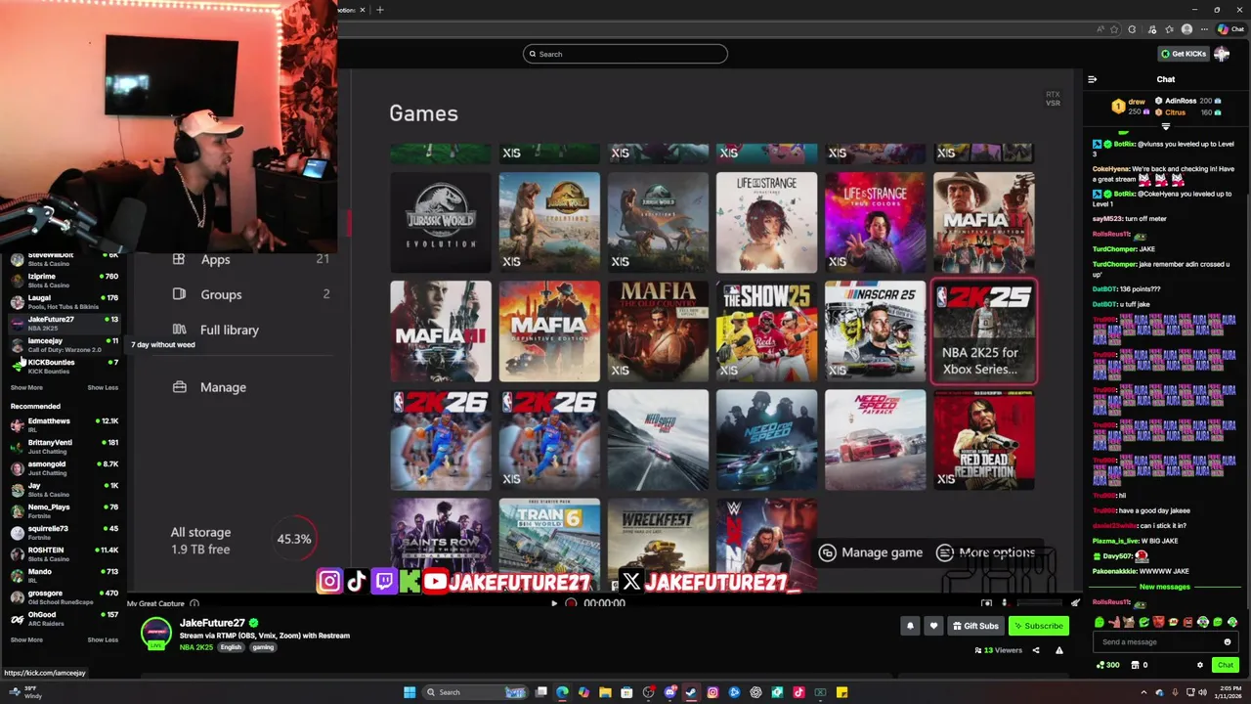Screen dimensions: 1251x704
Task: Collapse recommended list with Show Less
Action: 103,639
